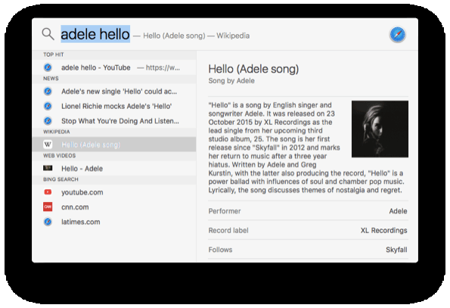Click the Adele performer value
This screenshot has width=450, height=308.
click(x=398, y=211)
